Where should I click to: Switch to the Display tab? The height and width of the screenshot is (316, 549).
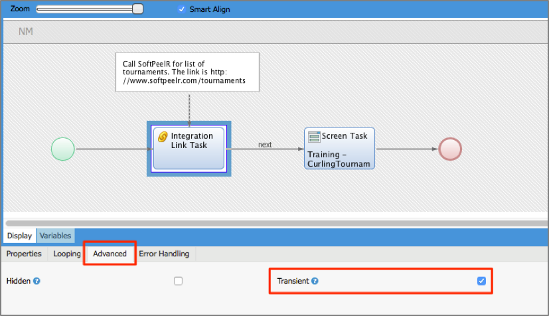point(20,236)
